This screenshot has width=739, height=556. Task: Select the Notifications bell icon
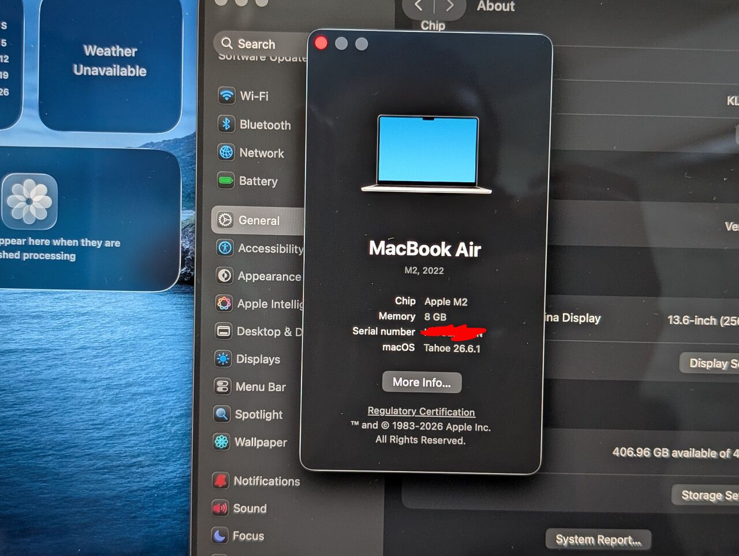(221, 480)
